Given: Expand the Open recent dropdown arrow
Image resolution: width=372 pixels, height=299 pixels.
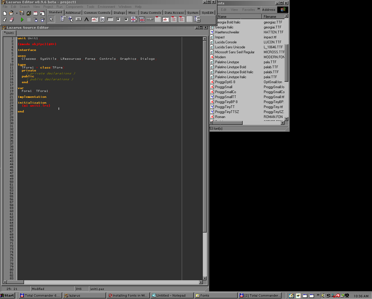Looking at the screenshot, I should (17, 13).
